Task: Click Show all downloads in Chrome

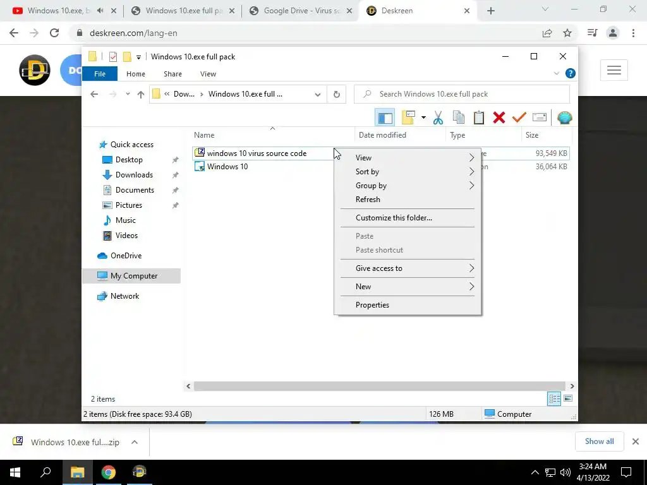Action: [x=599, y=441]
